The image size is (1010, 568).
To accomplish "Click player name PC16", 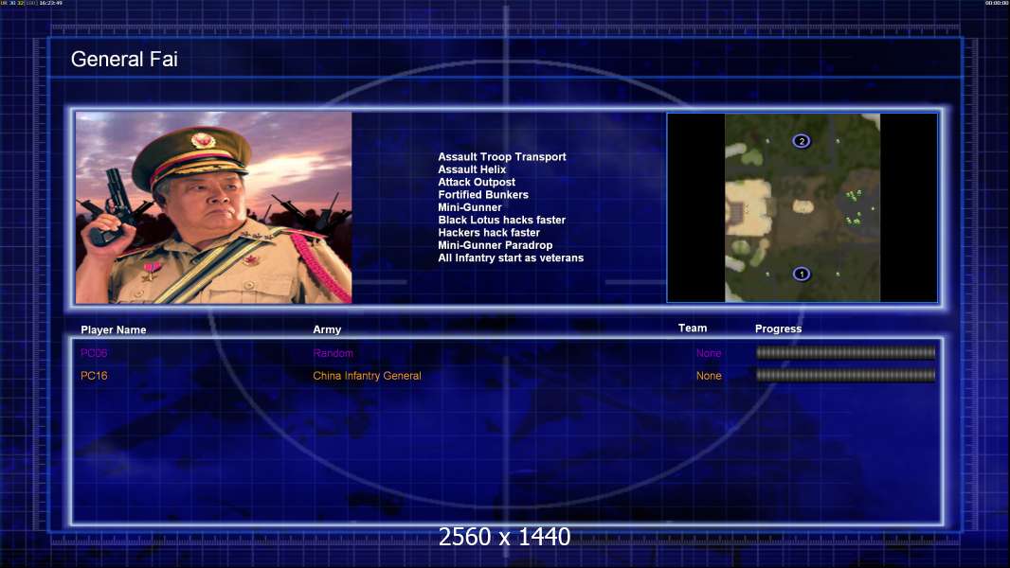I will (94, 376).
